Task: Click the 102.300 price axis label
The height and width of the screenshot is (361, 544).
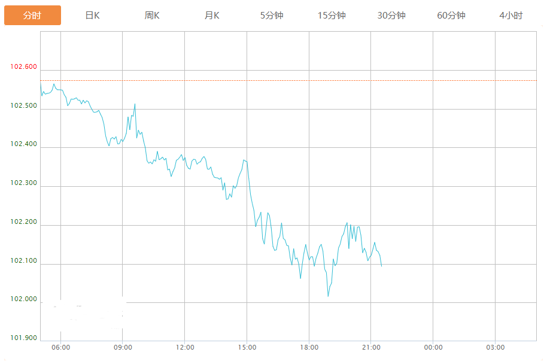Action: [x=23, y=183]
